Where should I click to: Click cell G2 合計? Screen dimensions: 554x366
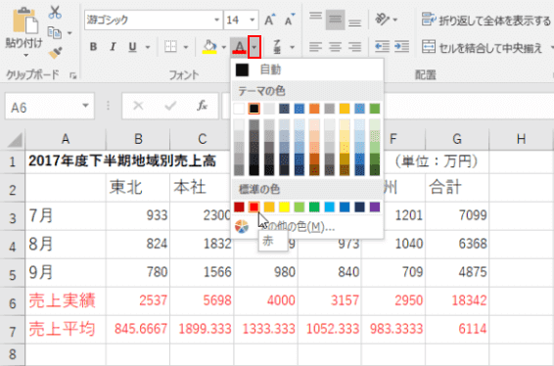tap(457, 188)
